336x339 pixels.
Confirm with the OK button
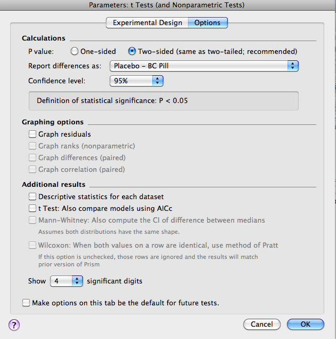tap(305, 325)
